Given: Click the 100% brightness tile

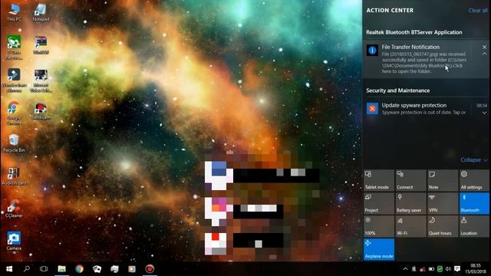Looking at the screenshot, I should pos(379,226).
